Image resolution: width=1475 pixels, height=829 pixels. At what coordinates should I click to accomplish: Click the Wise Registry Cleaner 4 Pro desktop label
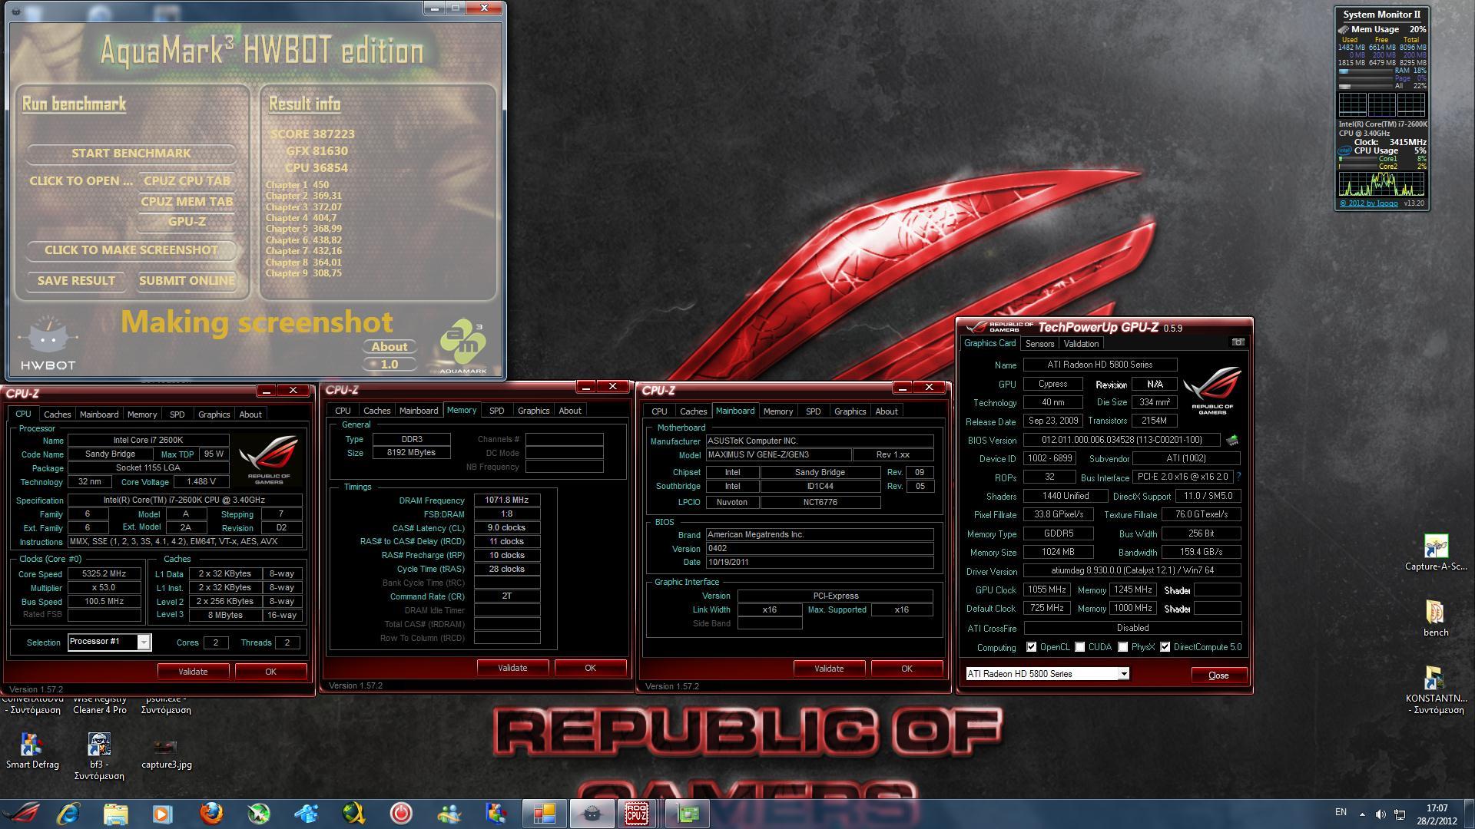[100, 705]
